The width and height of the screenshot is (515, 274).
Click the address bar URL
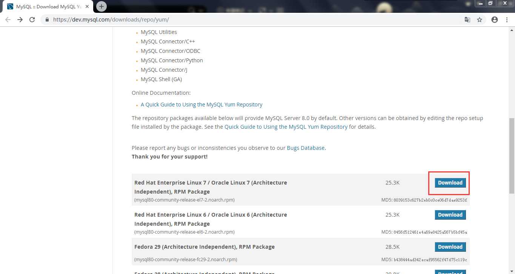(111, 20)
